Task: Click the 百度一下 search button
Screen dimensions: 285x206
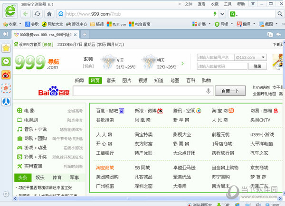Action: [230, 91]
